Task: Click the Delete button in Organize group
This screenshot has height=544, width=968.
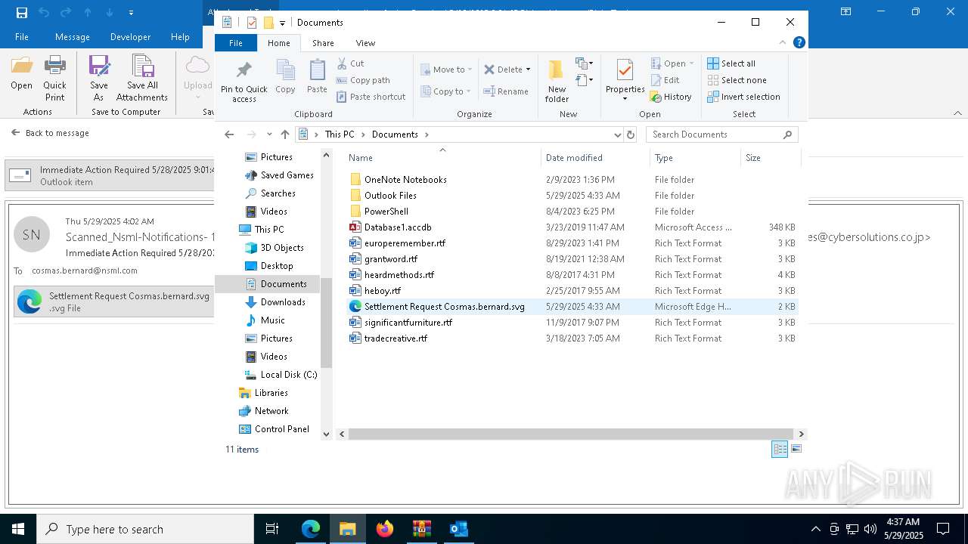Action: 504,70
